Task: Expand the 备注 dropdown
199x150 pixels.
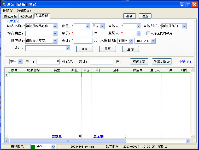Action: coord(68,48)
